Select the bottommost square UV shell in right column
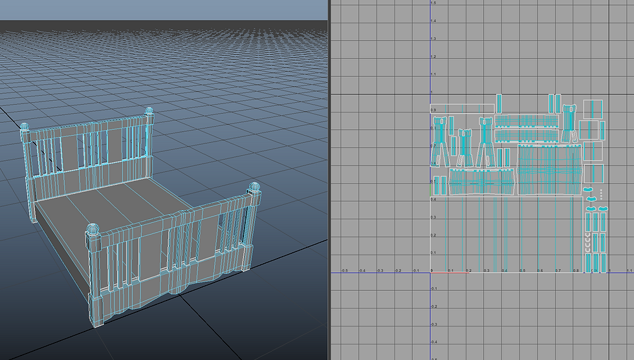 (594, 173)
